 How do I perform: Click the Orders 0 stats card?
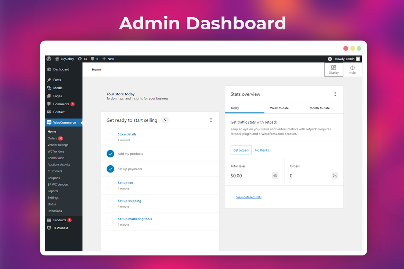(314, 172)
